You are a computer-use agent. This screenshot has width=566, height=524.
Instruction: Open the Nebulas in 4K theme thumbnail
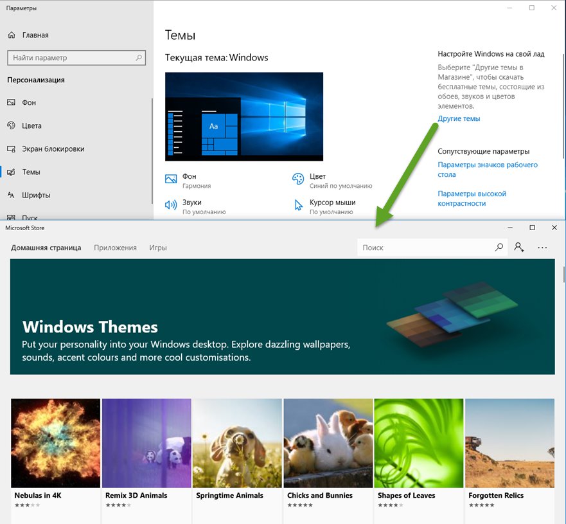pos(56,443)
